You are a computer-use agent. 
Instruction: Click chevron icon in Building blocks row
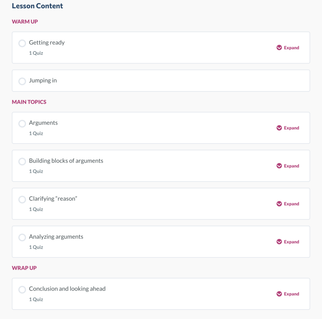[279, 166]
